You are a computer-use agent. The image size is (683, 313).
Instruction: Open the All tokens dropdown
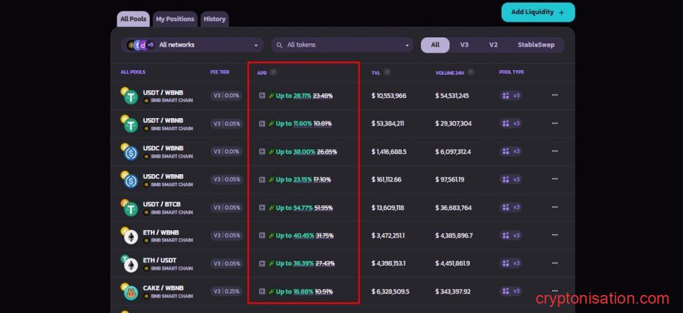pyautogui.click(x=342, y=45)
